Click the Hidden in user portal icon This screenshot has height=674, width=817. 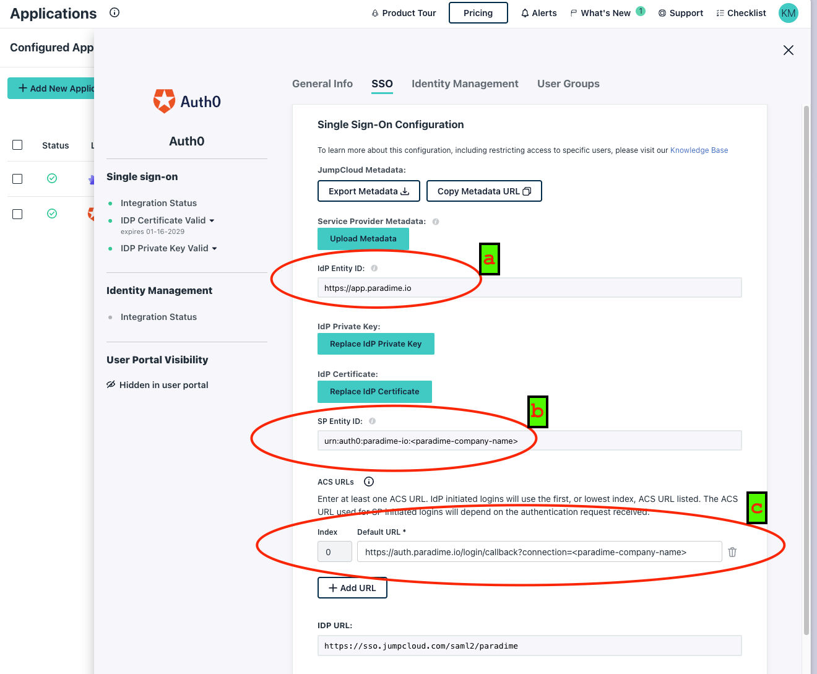111,384
